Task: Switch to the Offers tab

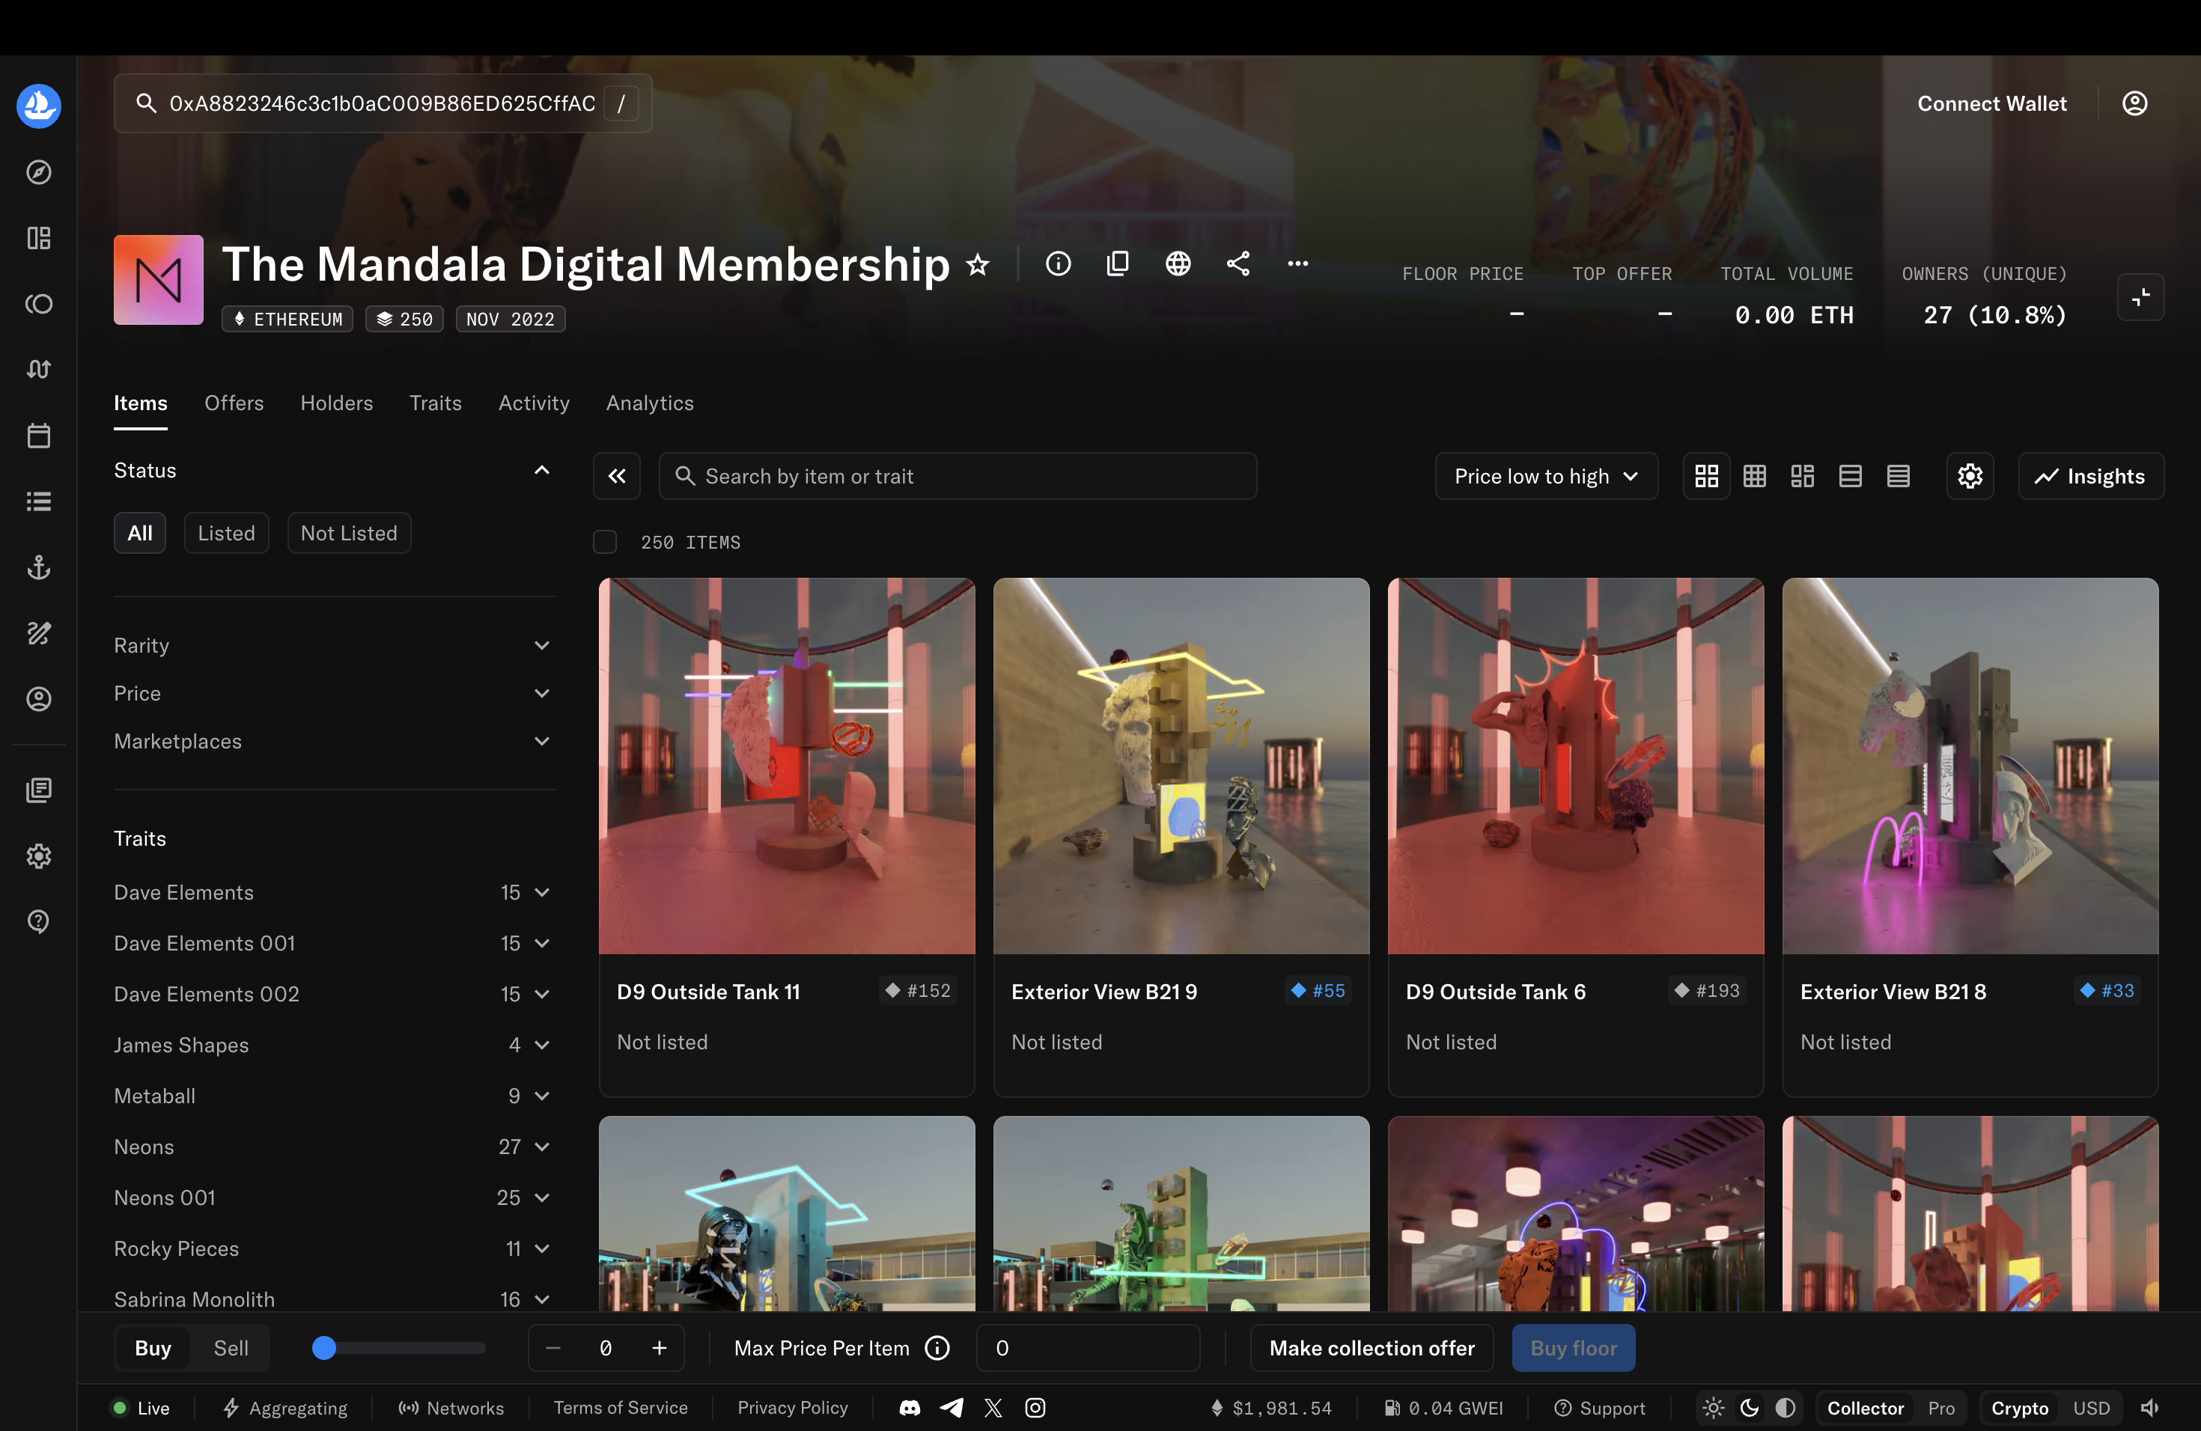Action: click(234, 403)
